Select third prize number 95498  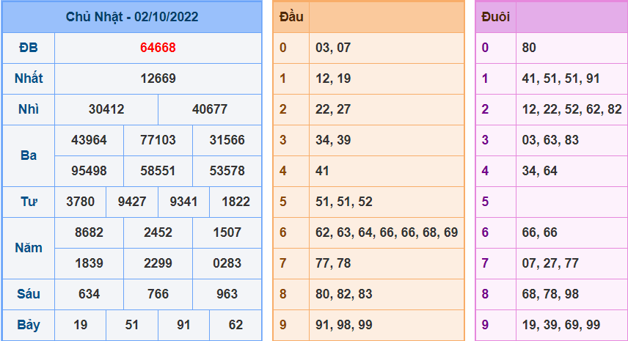click(x=89, y=171)
